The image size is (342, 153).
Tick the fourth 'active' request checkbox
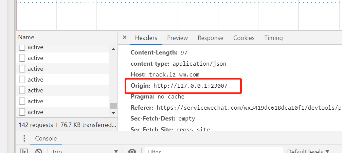22,80
